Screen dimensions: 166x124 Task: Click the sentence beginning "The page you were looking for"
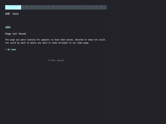click(x=56, y=40)
